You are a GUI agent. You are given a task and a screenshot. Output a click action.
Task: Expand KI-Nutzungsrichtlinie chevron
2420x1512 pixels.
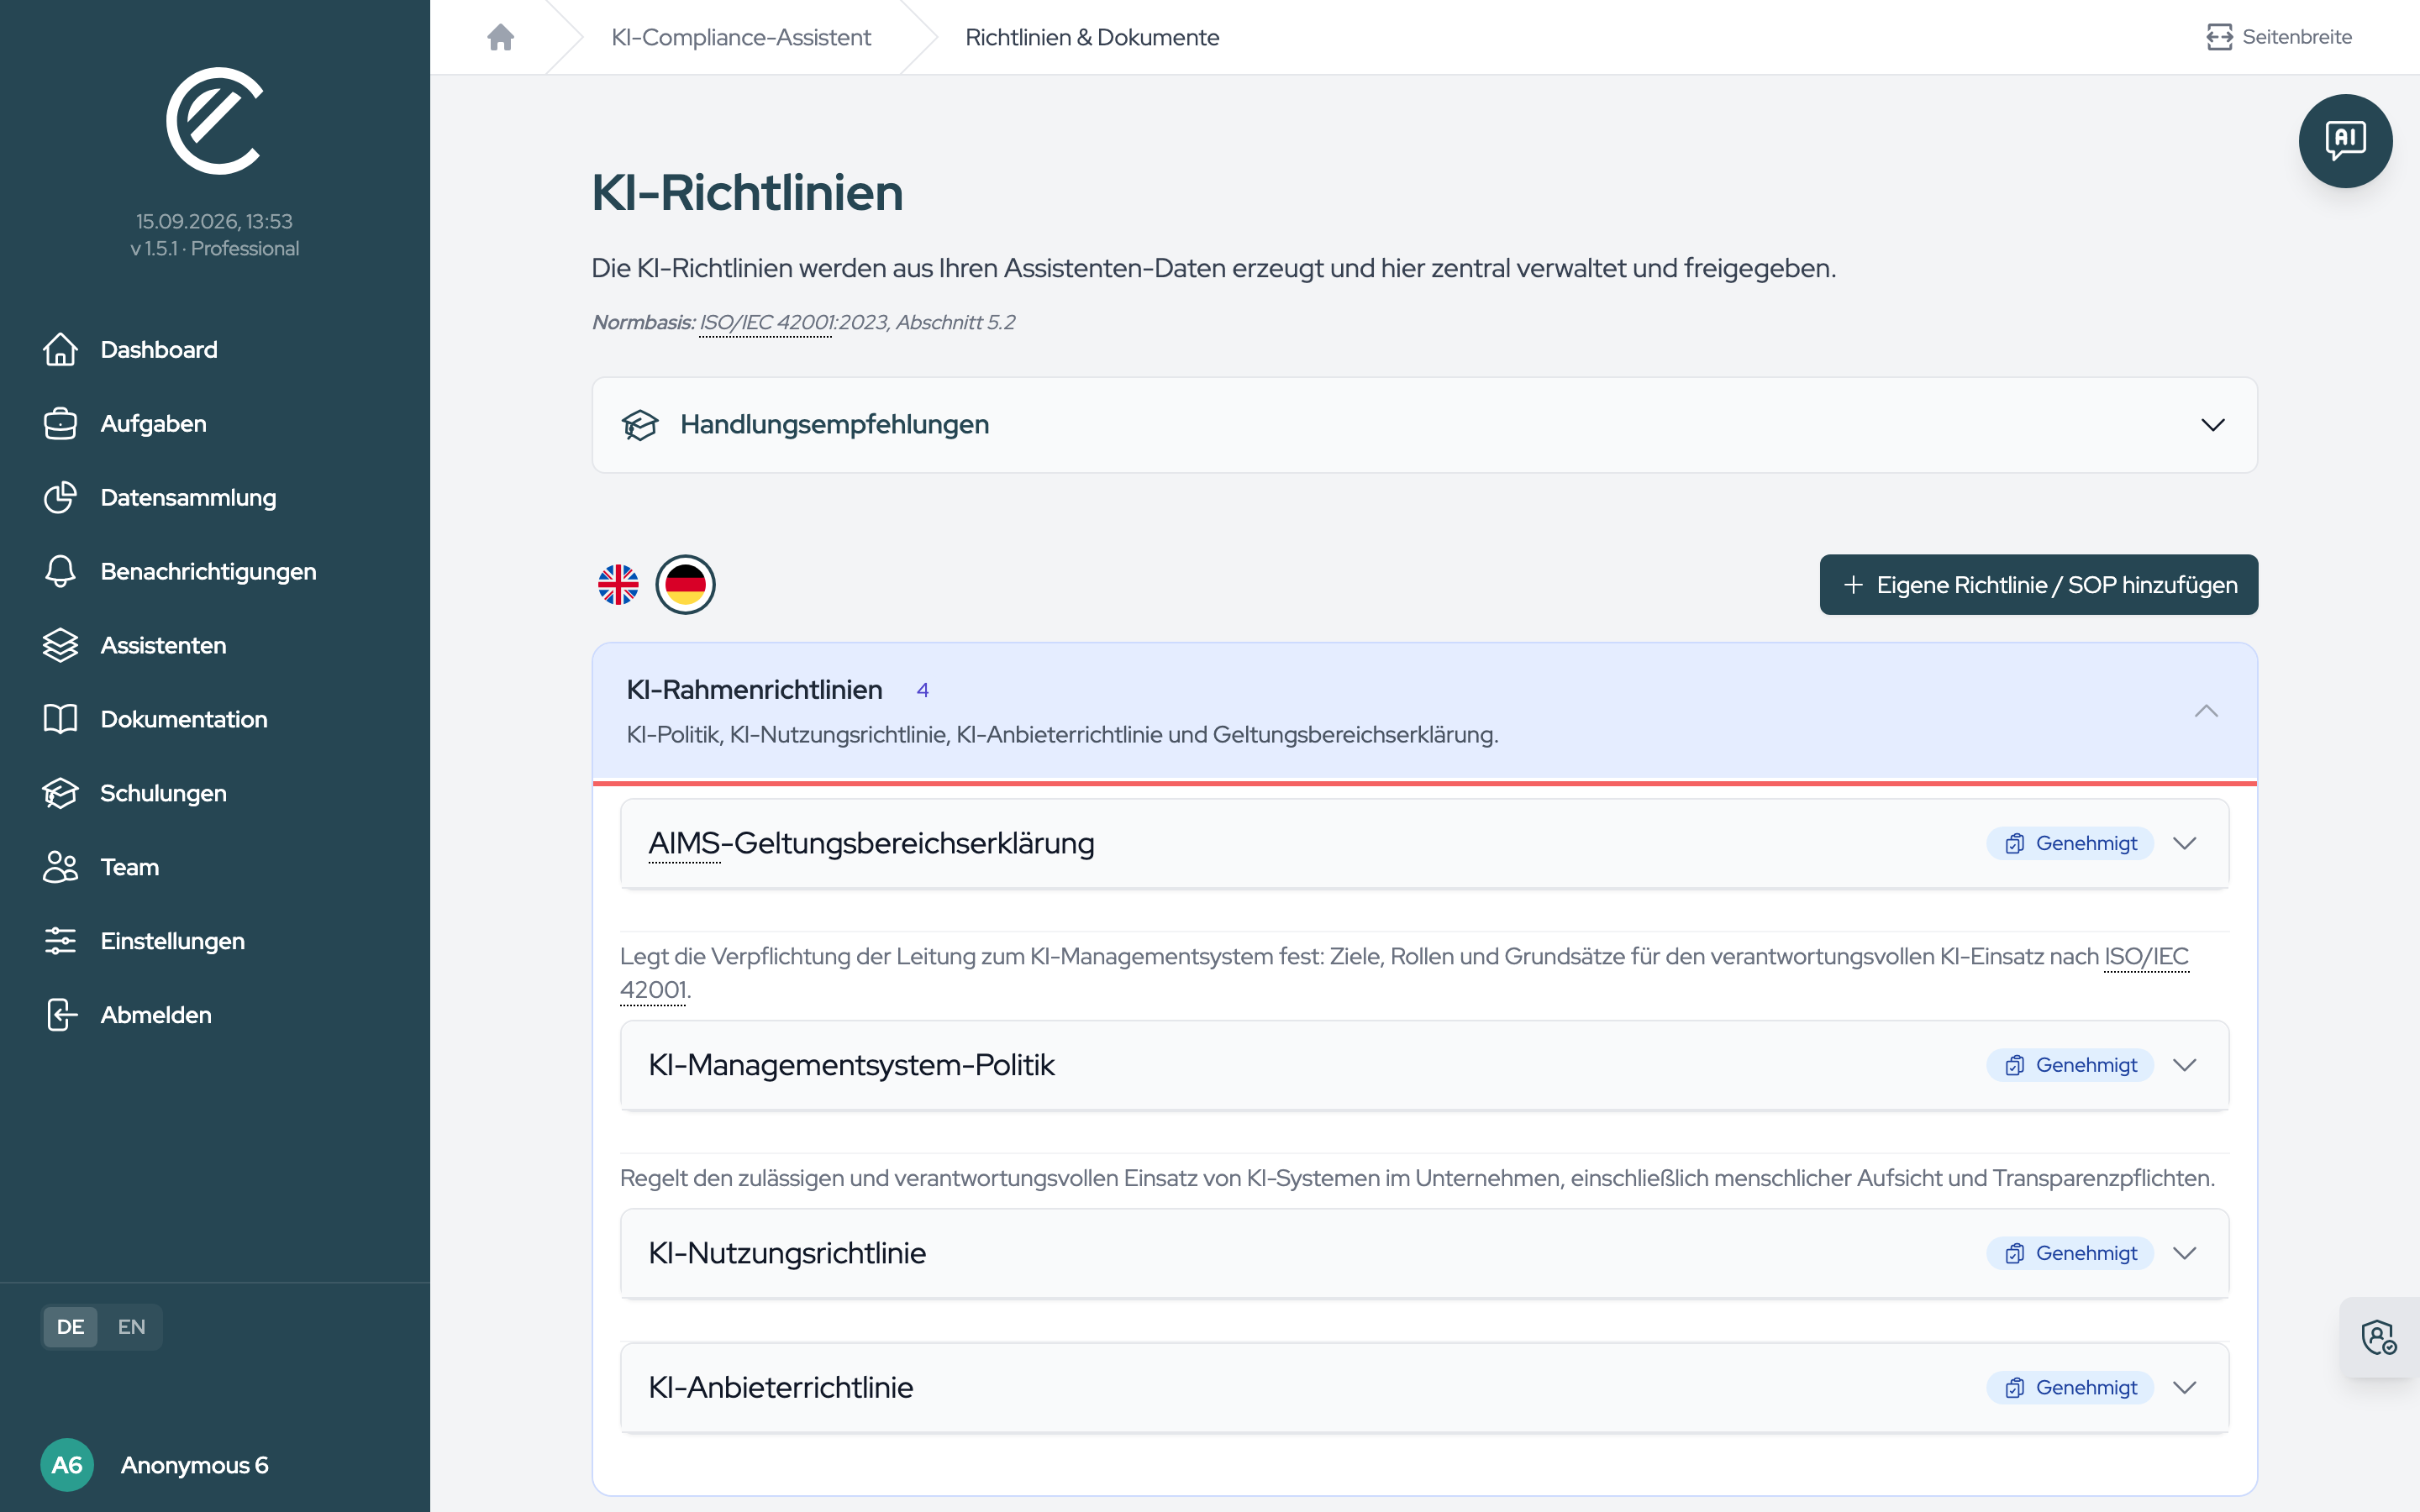point(2185,1253)
